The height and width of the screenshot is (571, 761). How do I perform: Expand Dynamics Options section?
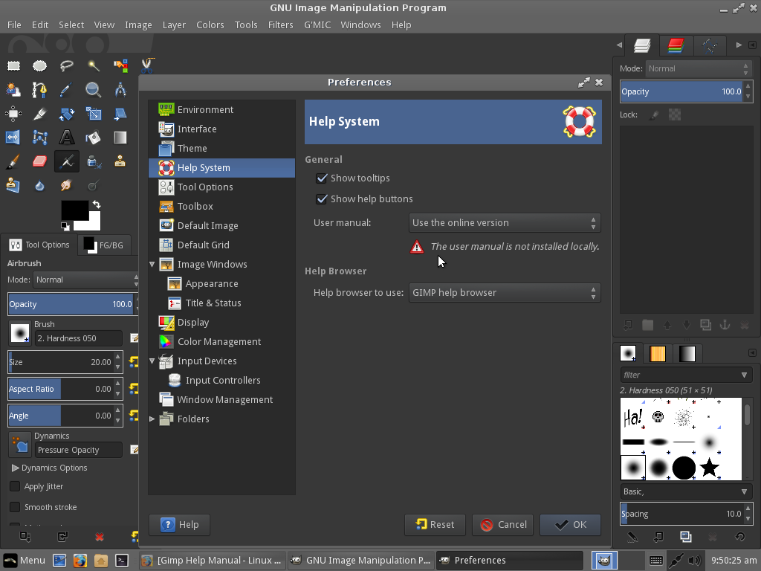[x=15, y=468]
